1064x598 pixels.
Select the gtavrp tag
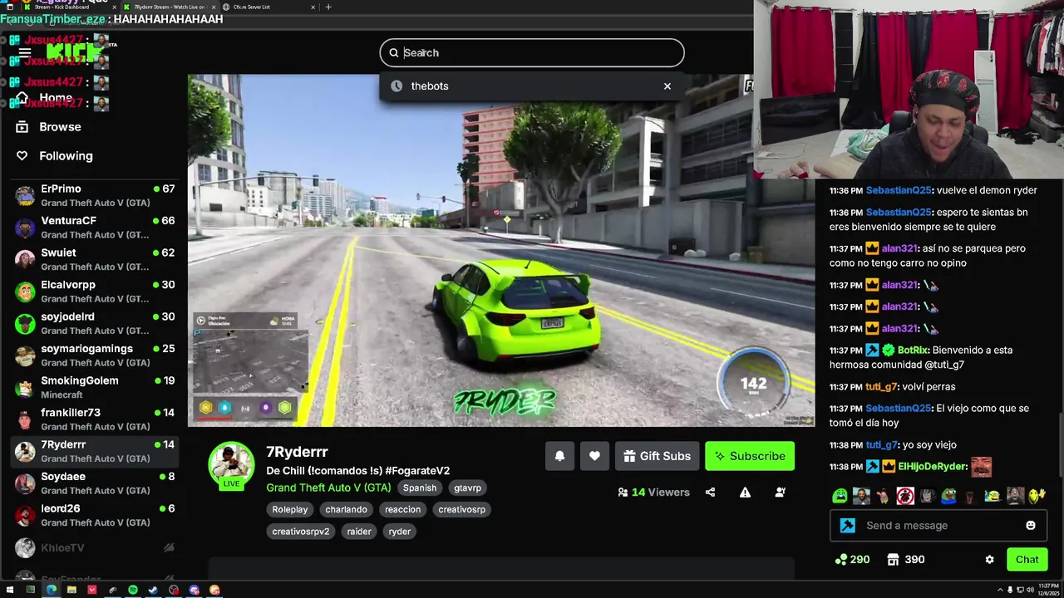[467, 488]
